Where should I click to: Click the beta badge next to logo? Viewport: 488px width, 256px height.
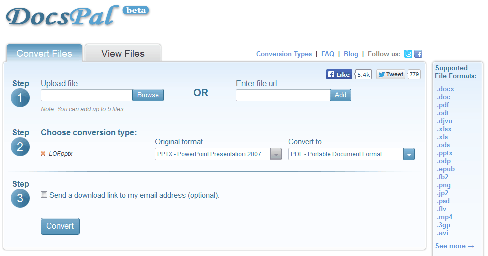(136, 11)
